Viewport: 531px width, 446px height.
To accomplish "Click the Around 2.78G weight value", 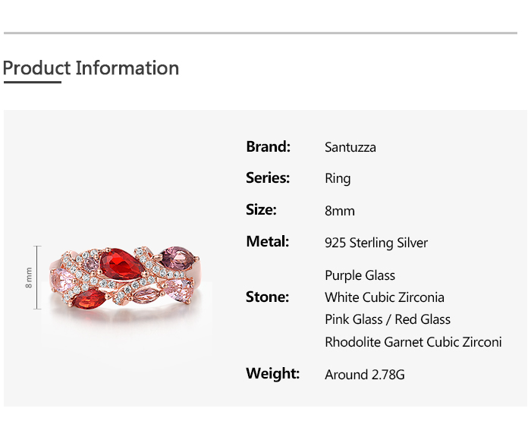I will point(364,375).
